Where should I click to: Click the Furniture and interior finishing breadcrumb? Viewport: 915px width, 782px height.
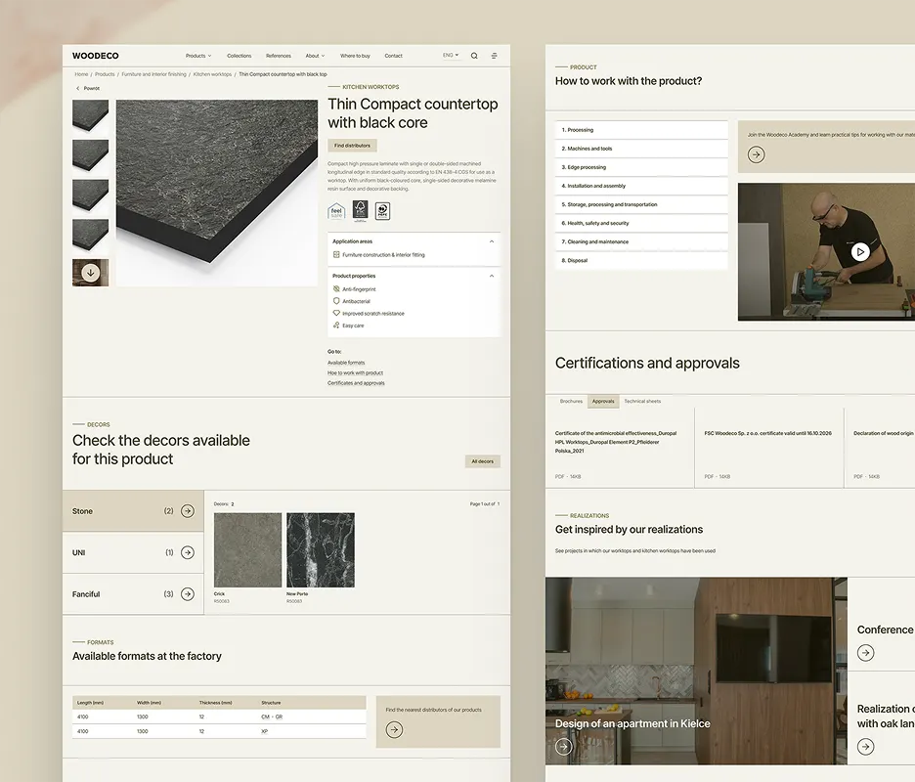[154, 74]
